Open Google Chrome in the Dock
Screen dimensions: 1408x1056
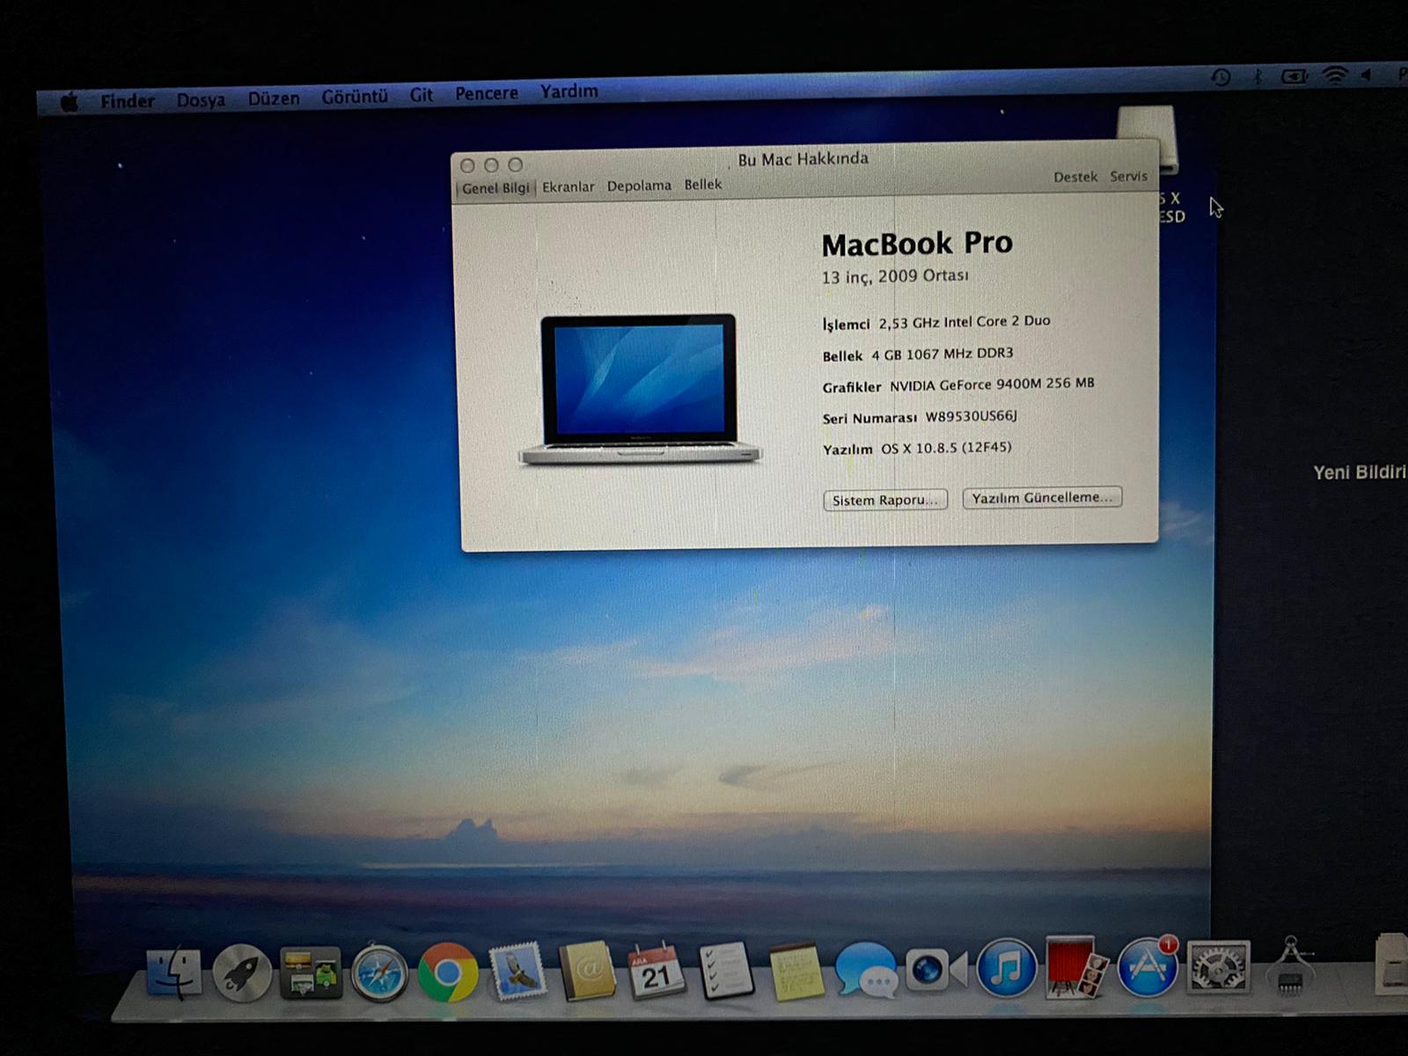448,972
